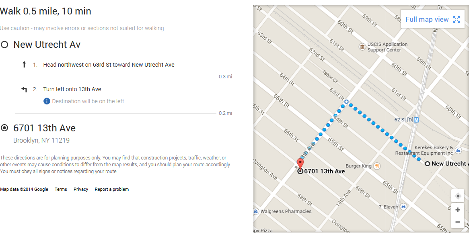471x239 pixels.
Task: Zoom out with the minus button
Action: tap(458, 222)
